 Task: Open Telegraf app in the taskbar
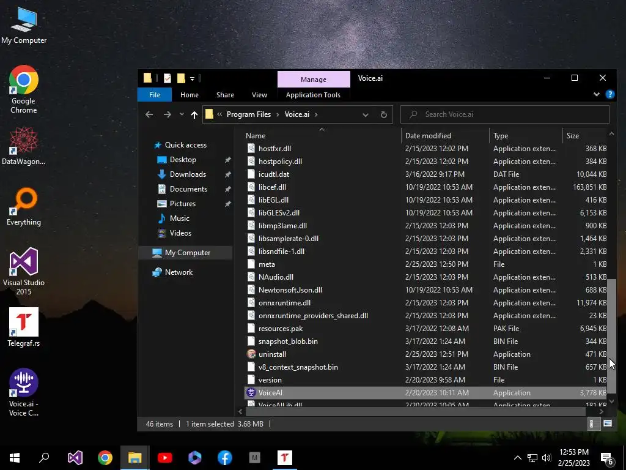[x=285, y=458]
